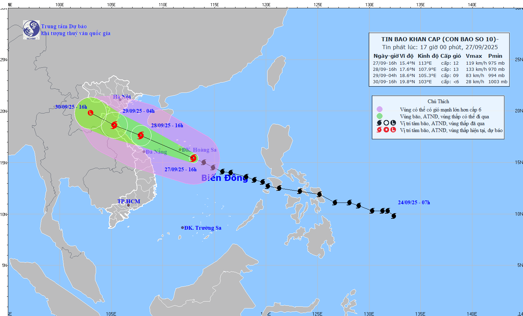Click the Chú Thích legend heading
This screenshot has width=523, height=316.
pyautogui.click(x=438, y=101)
